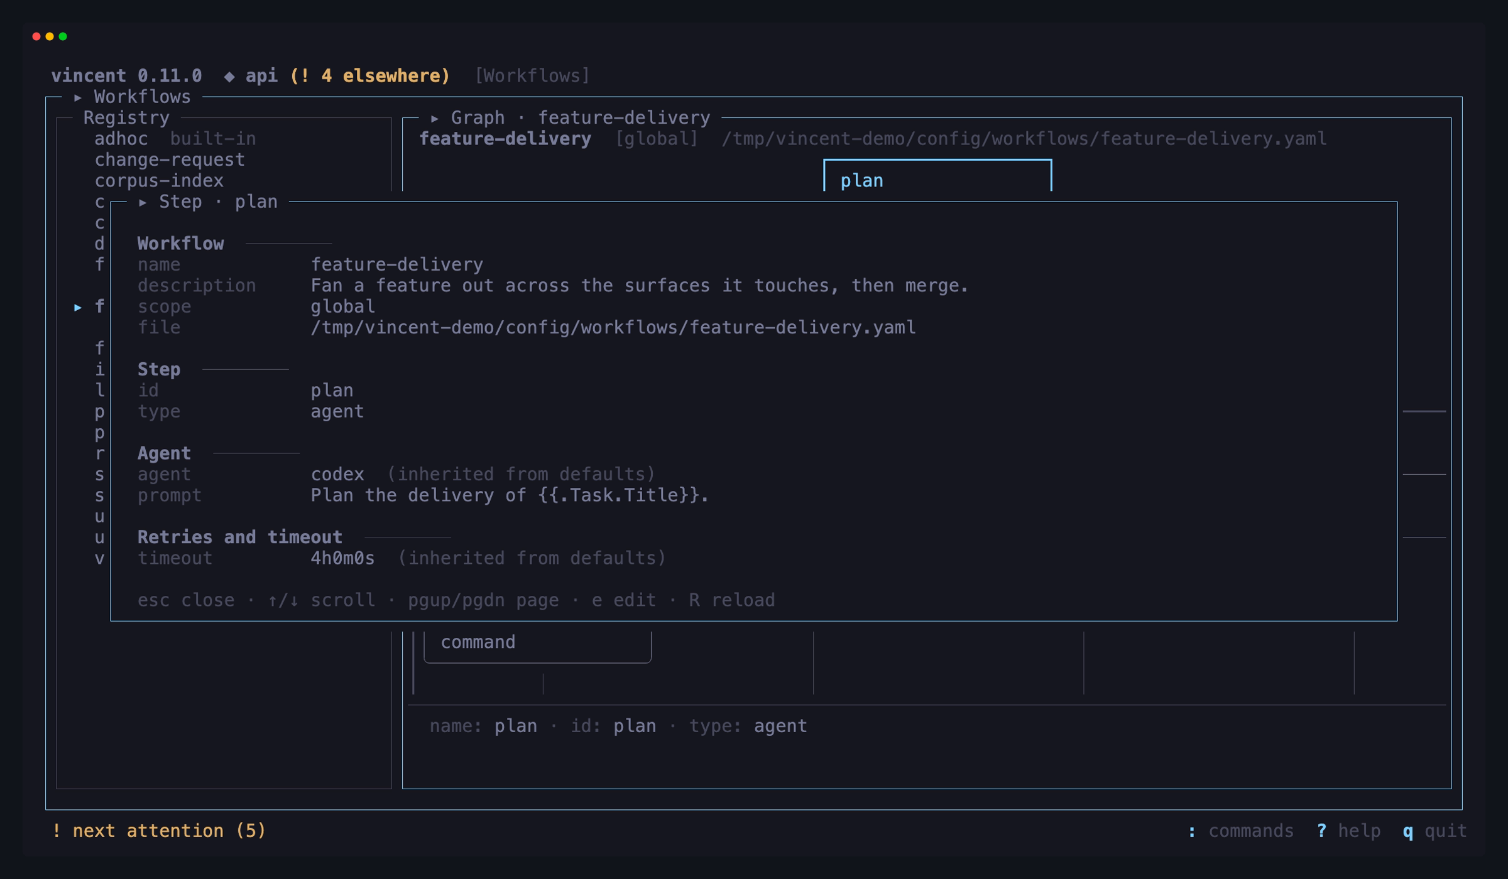Click the prompt 'Plan the delivery of {{.Task.Title}}.'
This screenshot has height=879, width=1508.
click(510, 495)
